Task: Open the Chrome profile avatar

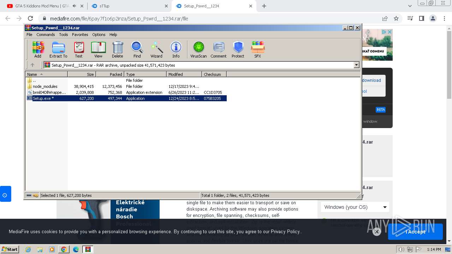Action: [433, 18]
